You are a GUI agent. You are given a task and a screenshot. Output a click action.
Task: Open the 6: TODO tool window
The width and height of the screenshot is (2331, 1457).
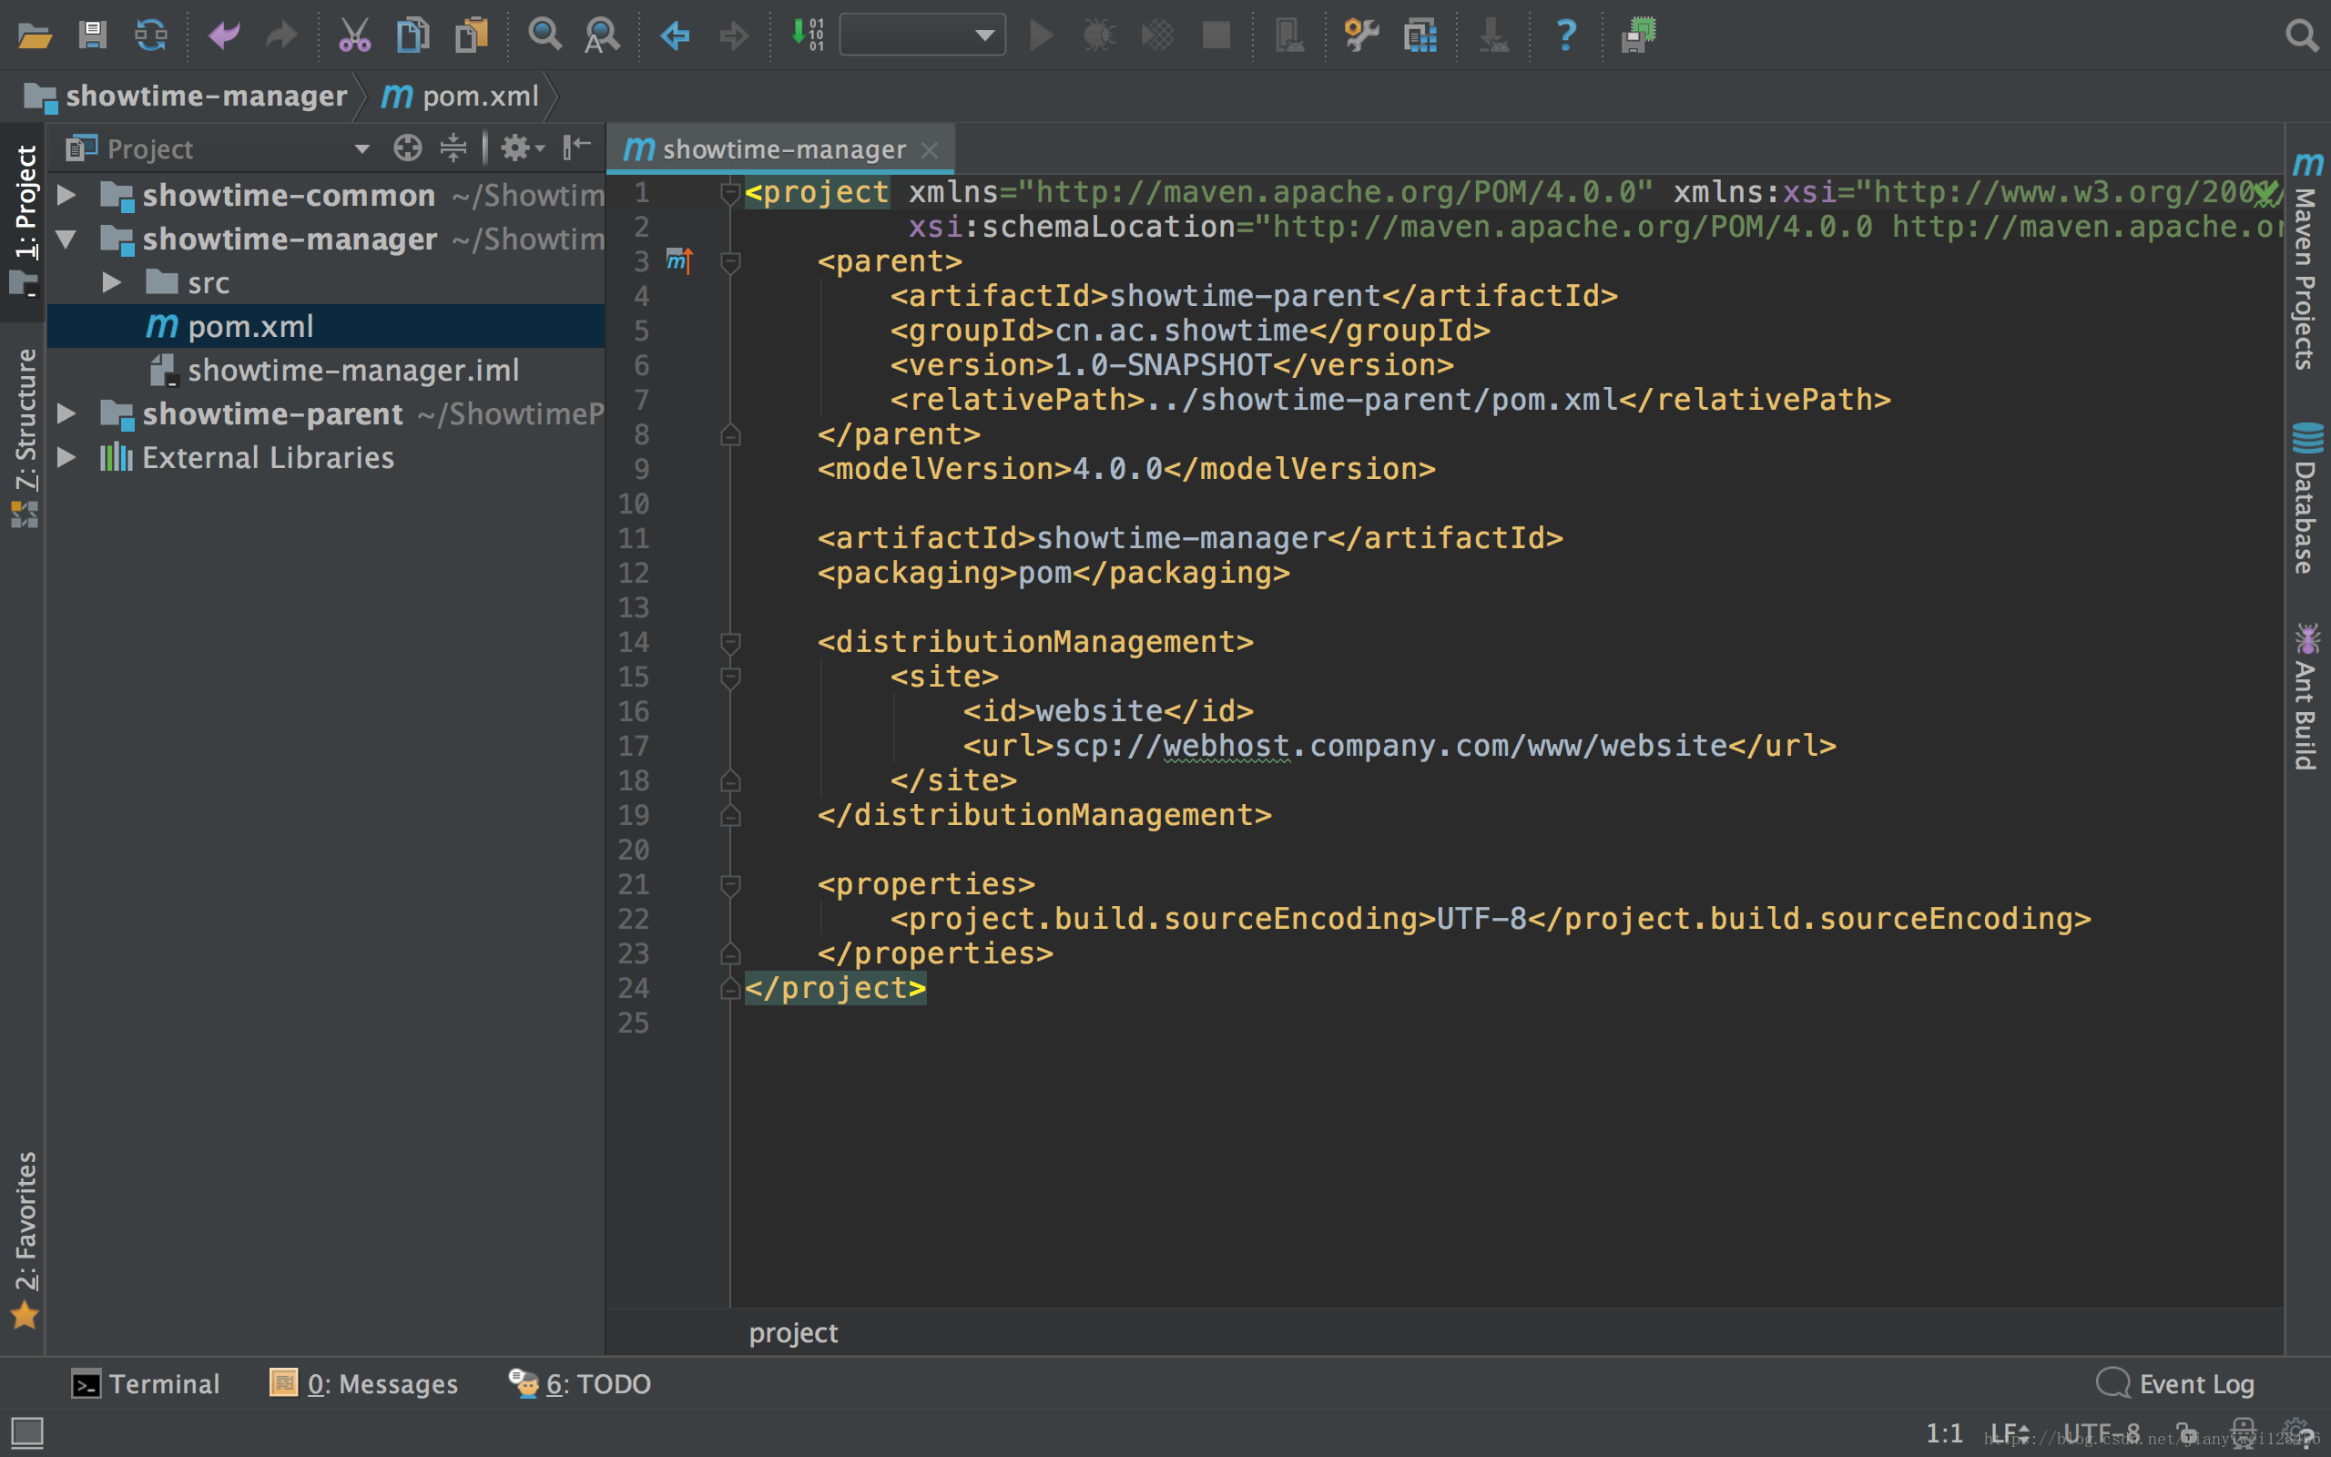tap(580, 1385)
